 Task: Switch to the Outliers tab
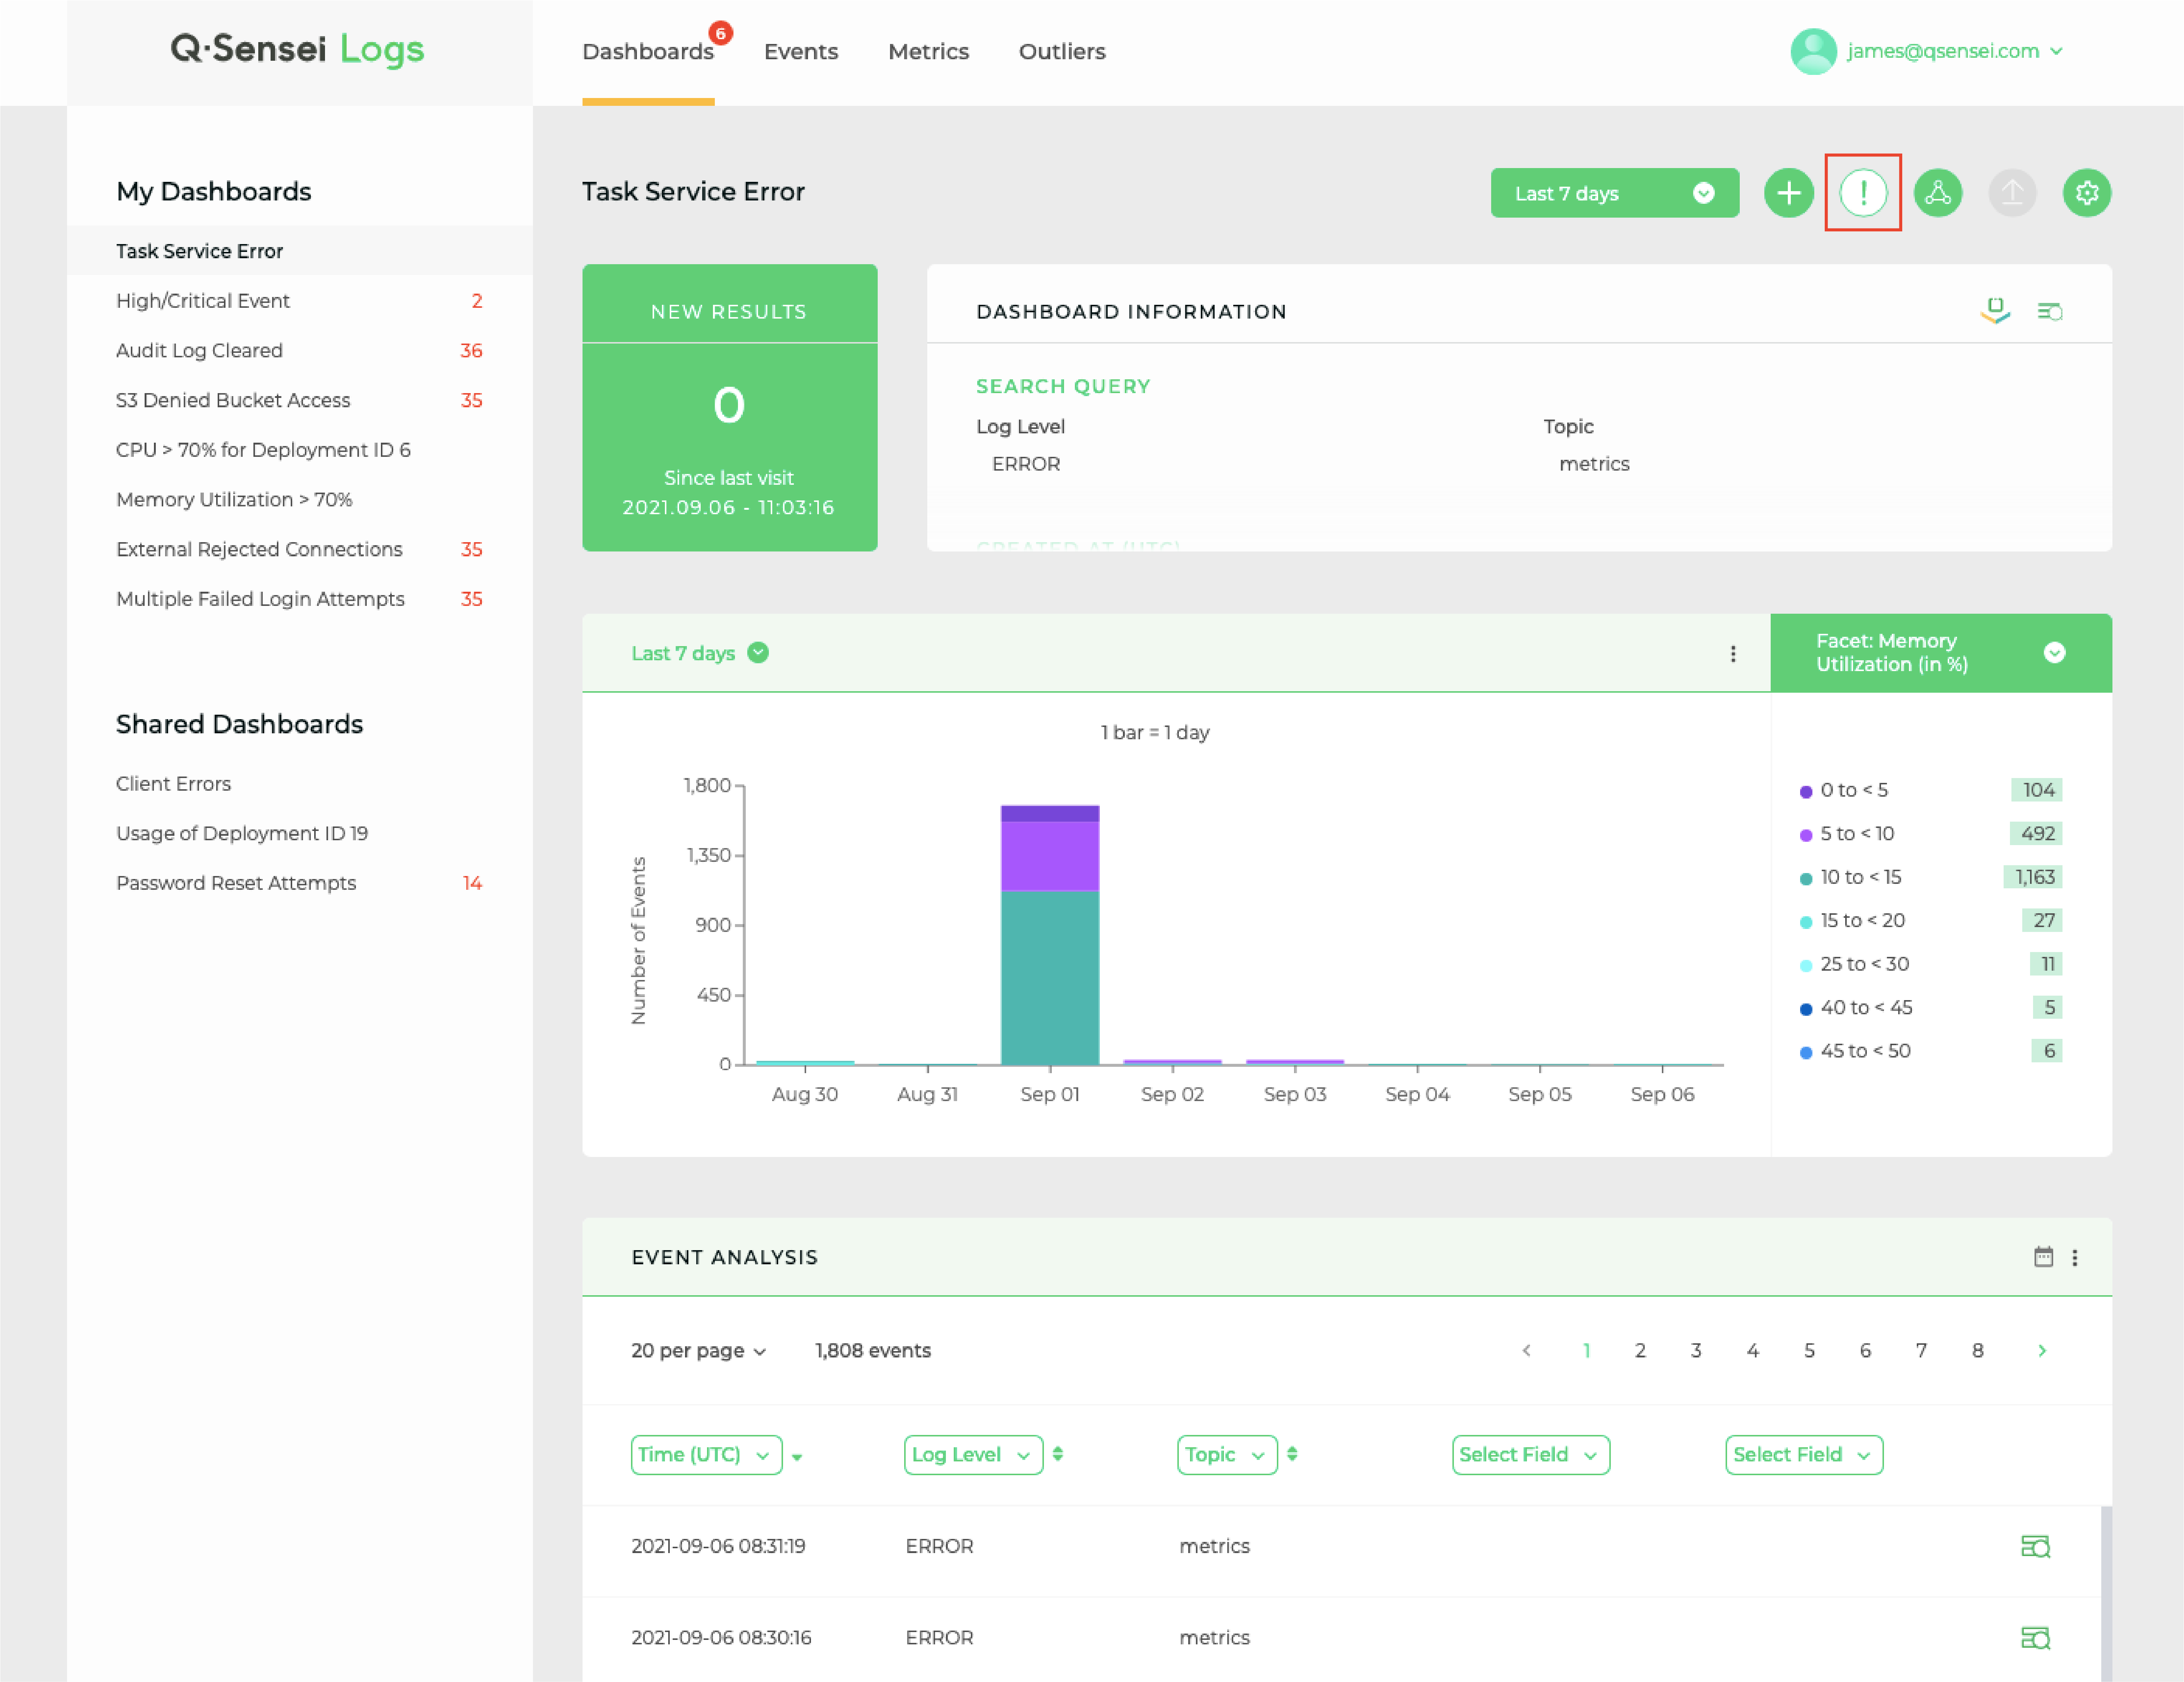(x=1062, y=52)
